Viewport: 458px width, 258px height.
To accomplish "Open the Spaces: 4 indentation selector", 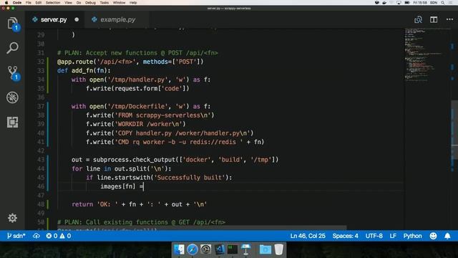I will tap(345, 236).
